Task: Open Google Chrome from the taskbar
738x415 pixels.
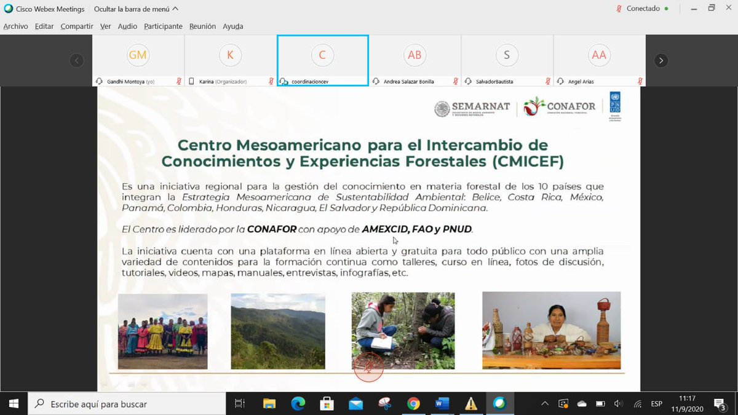Action: [x=413, y=404]
